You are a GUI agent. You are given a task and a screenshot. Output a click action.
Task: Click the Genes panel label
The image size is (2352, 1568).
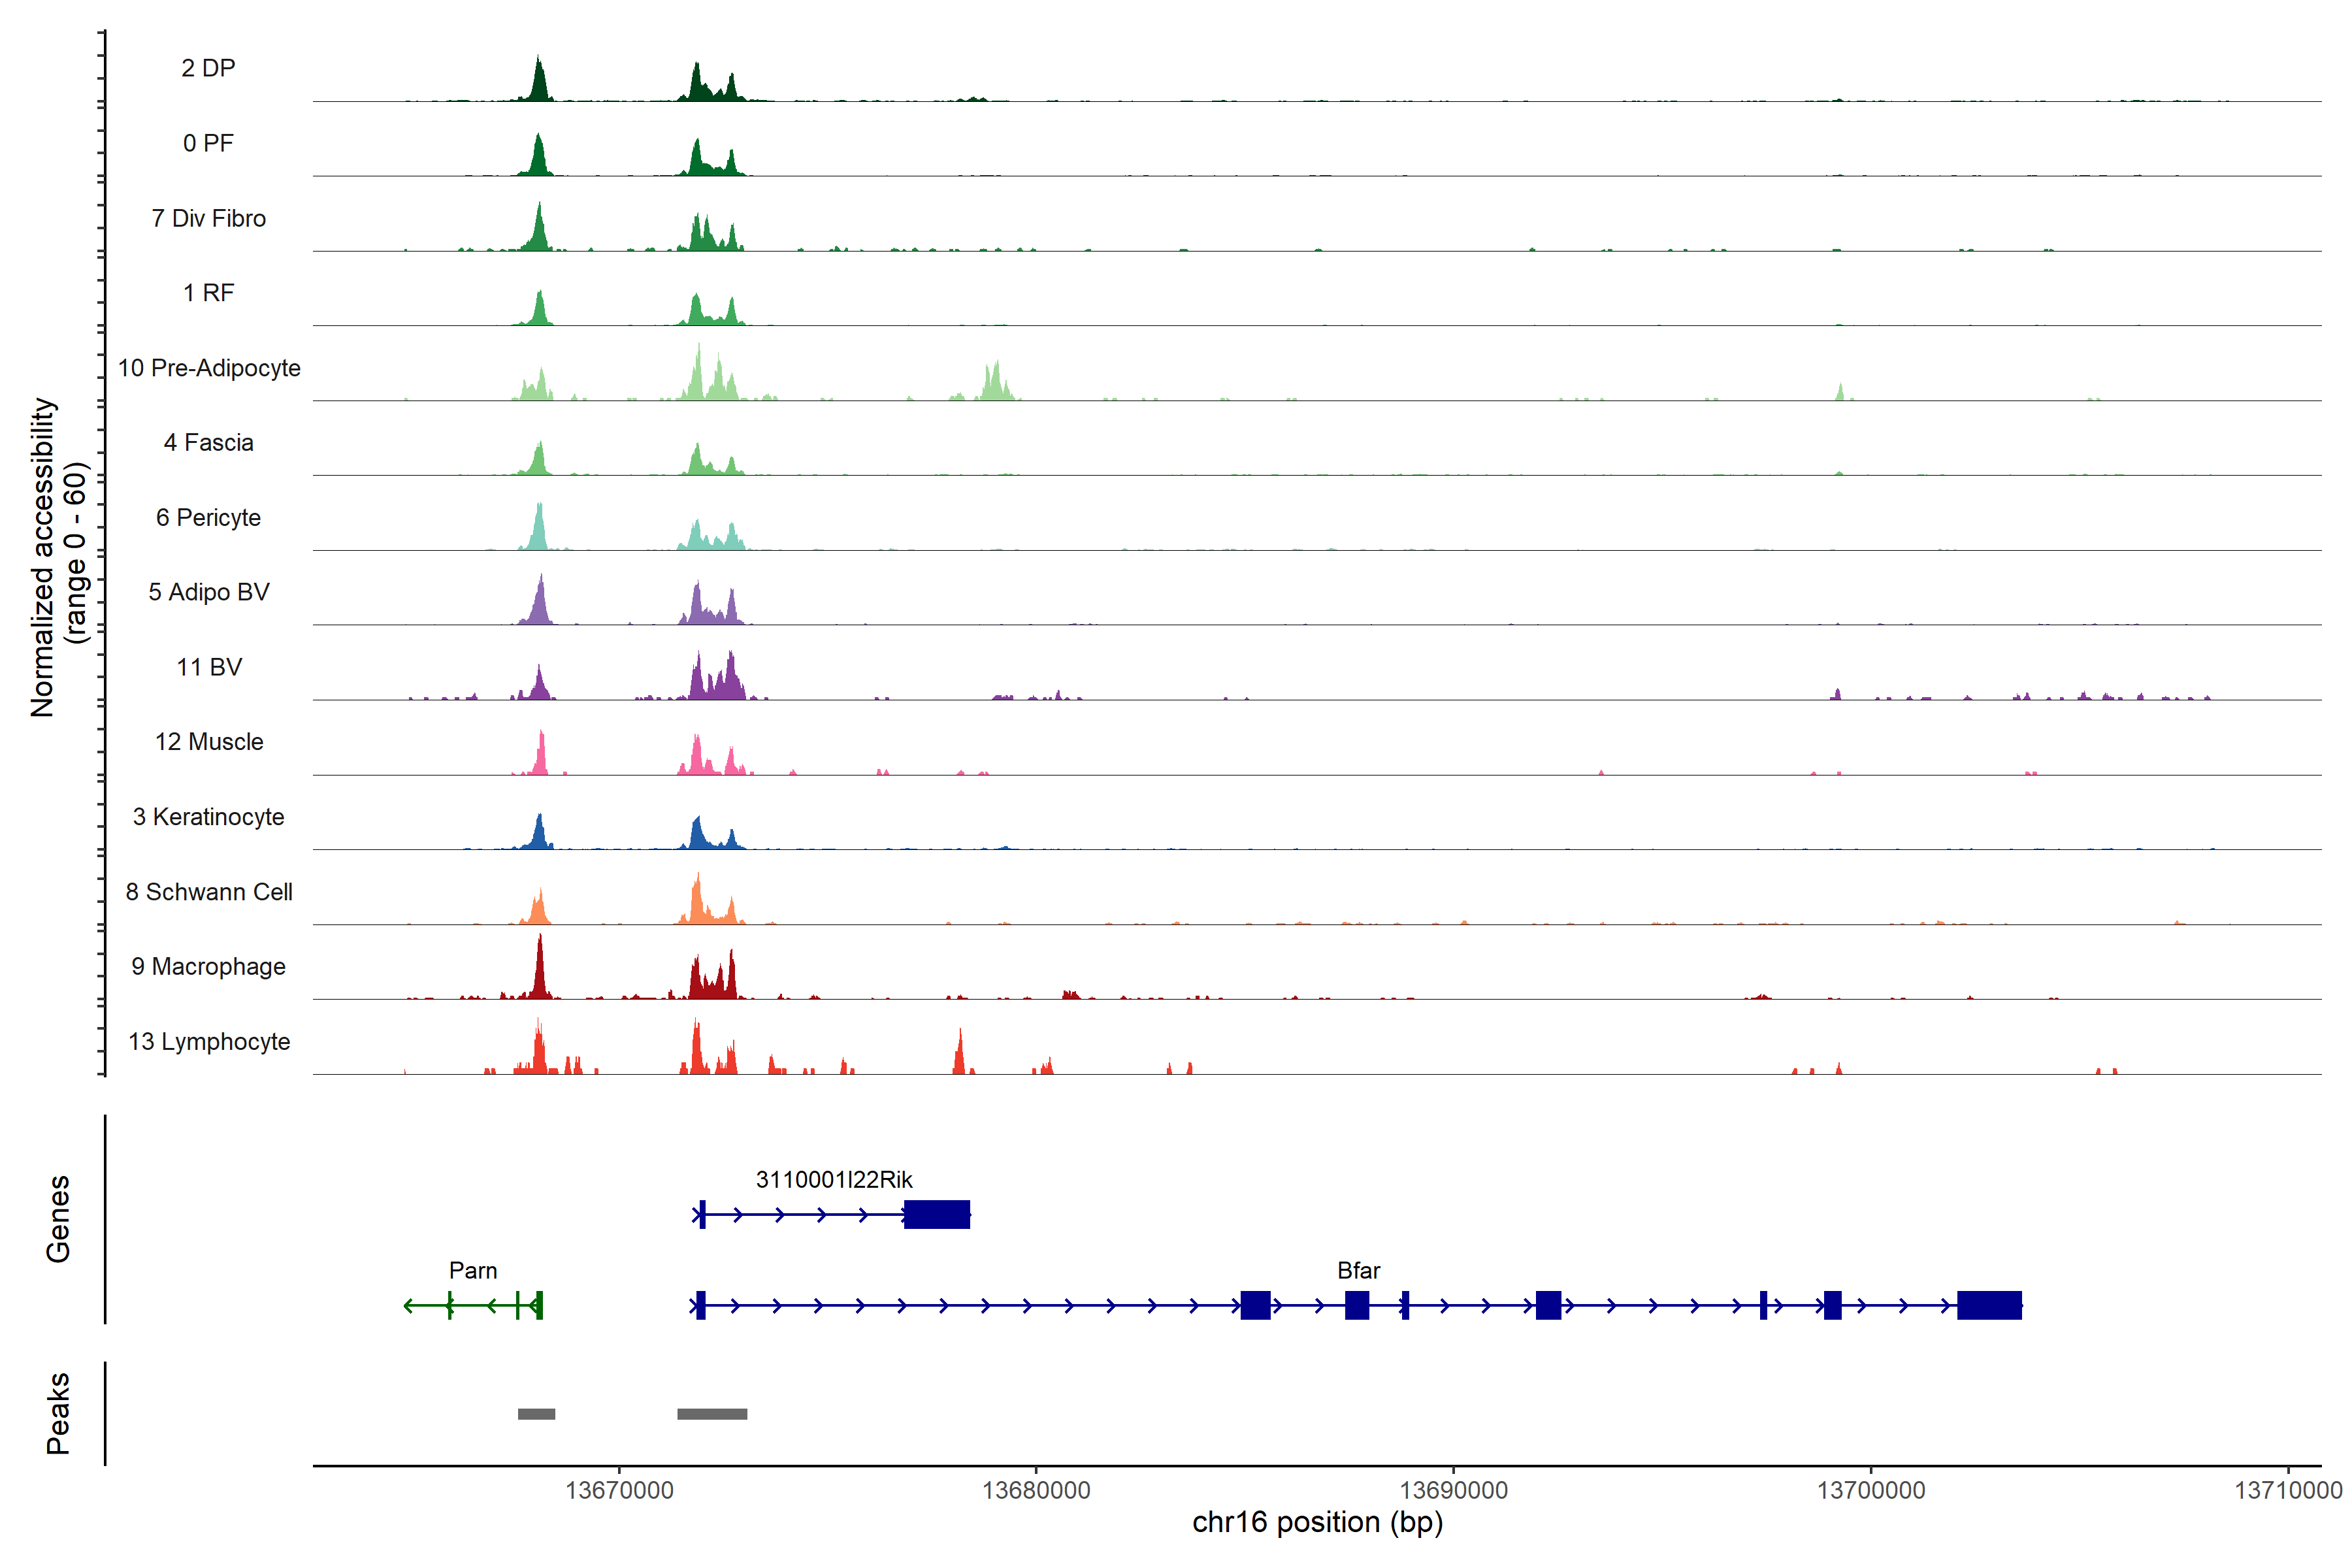point(58,1219)
